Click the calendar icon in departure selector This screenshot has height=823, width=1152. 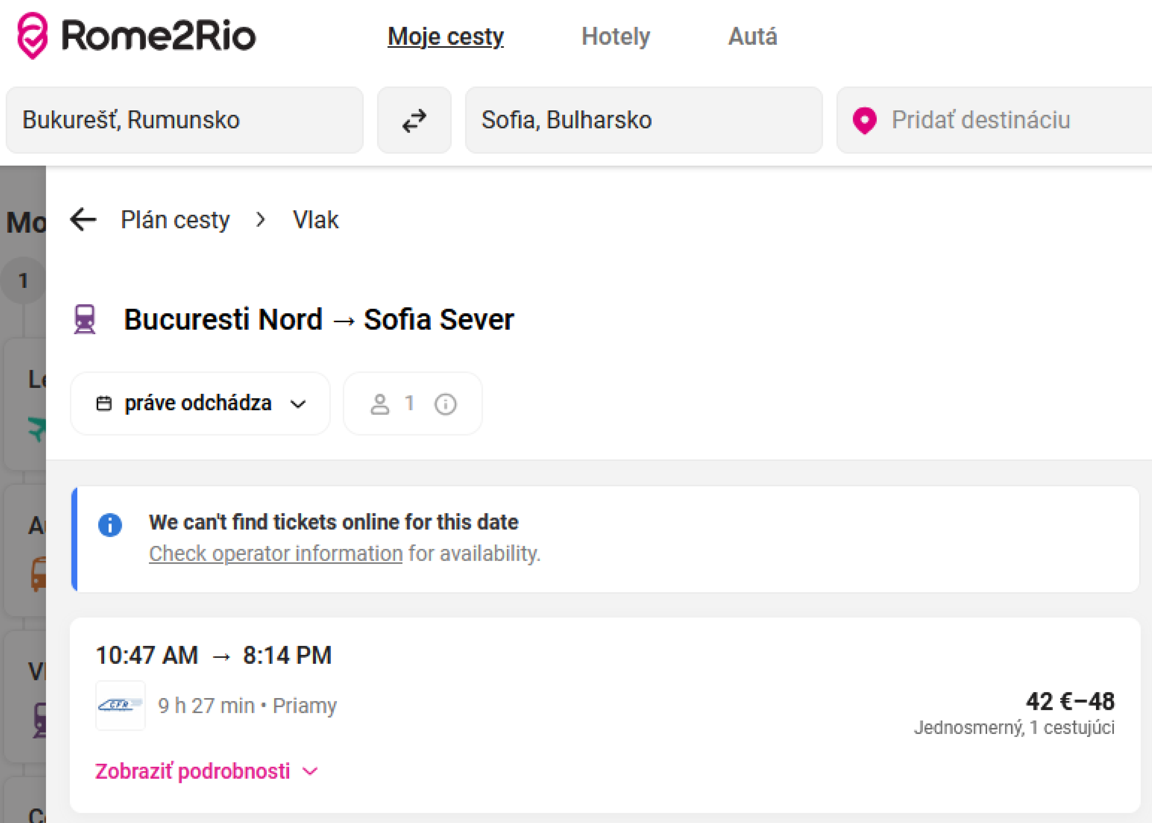104,404
